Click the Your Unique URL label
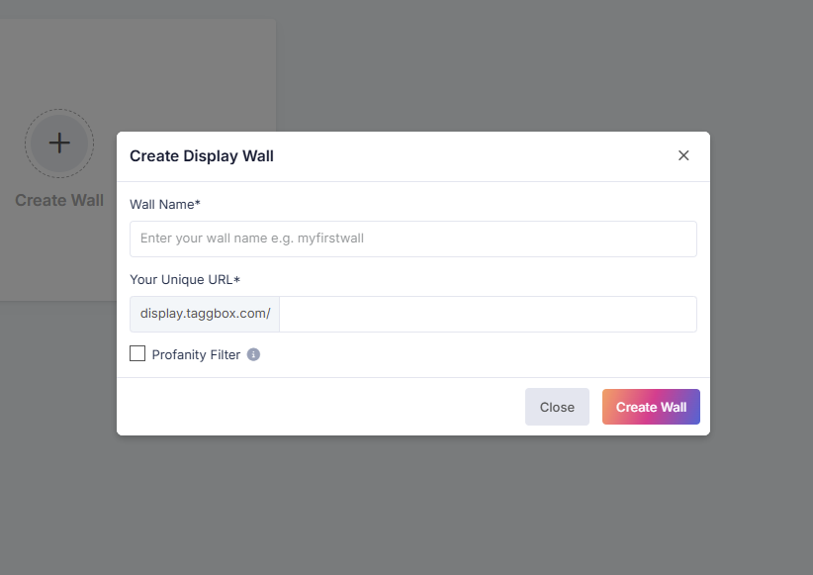Image resolution: width=813 pixels, height=575 pixels. (x=184, y=279)
